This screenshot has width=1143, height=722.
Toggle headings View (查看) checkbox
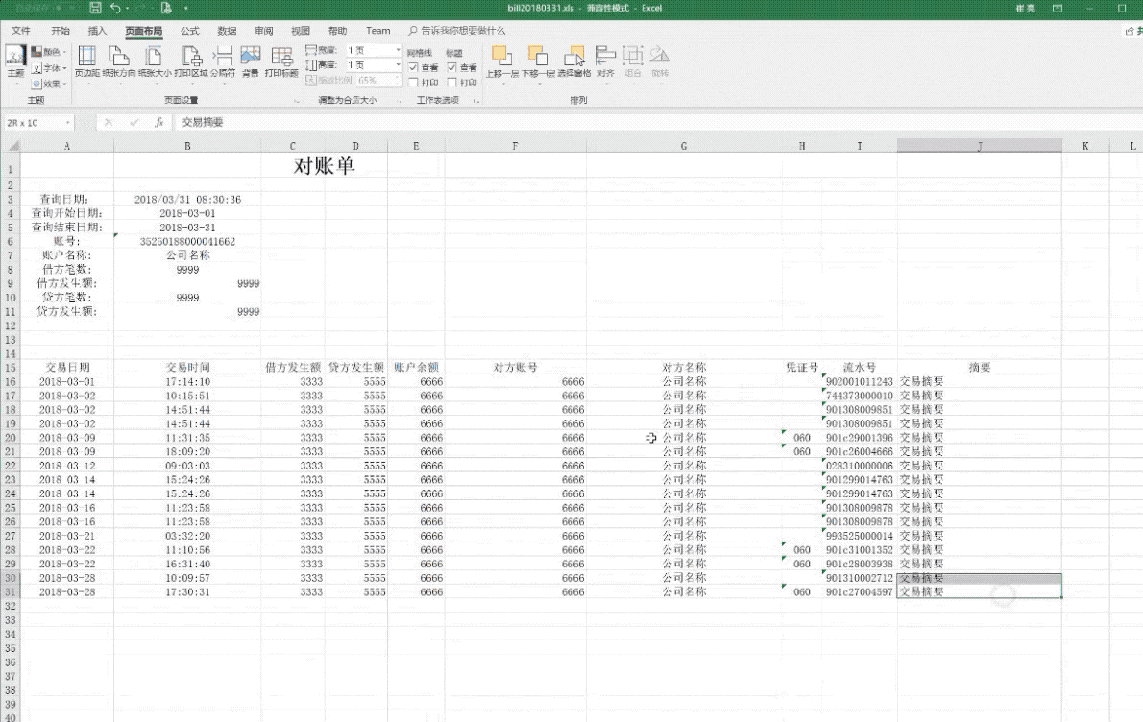coord(452,68)
